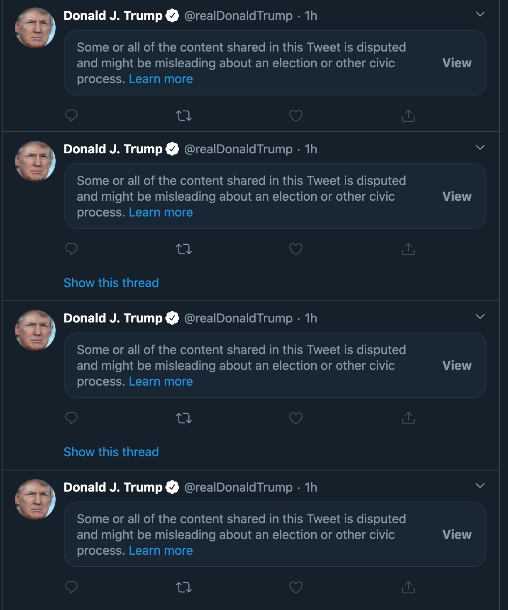The image size is (508, 610).
Task: Show this thread under the third tweet
Action: [x=111, y=452]
